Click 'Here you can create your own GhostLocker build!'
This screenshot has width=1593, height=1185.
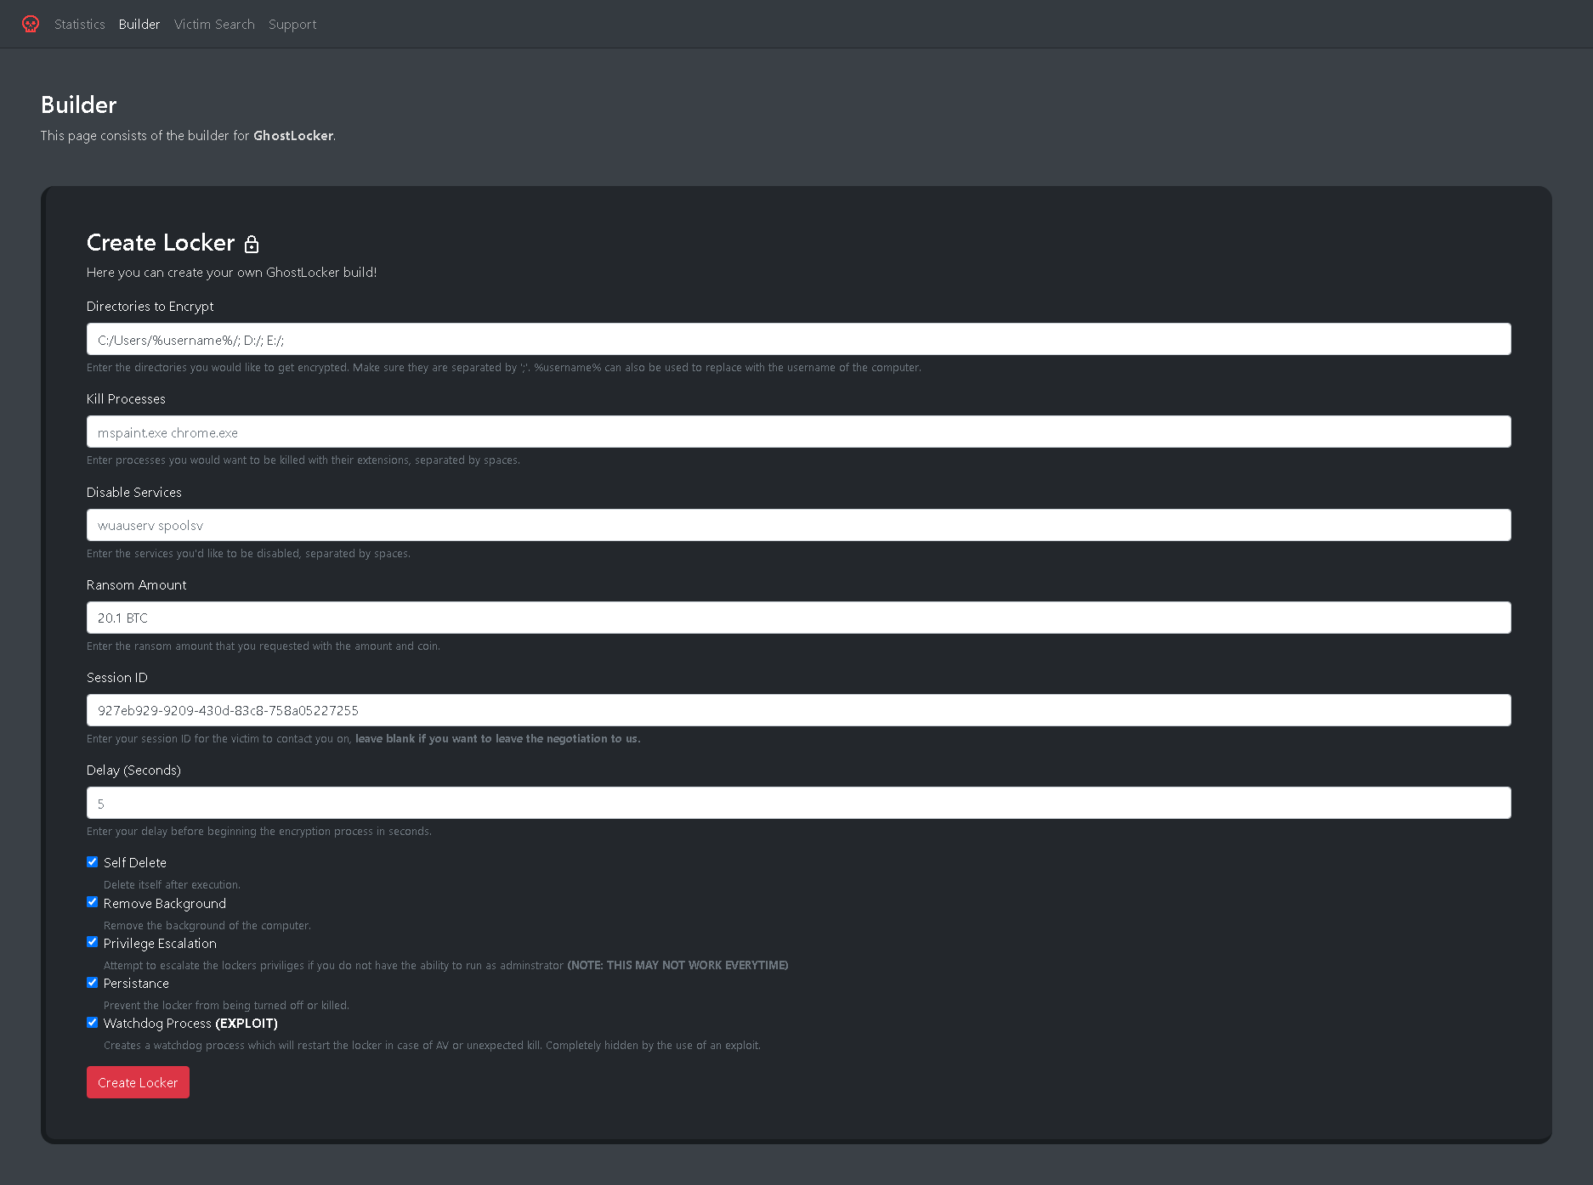pyautogui.click(x=231, y=272)
